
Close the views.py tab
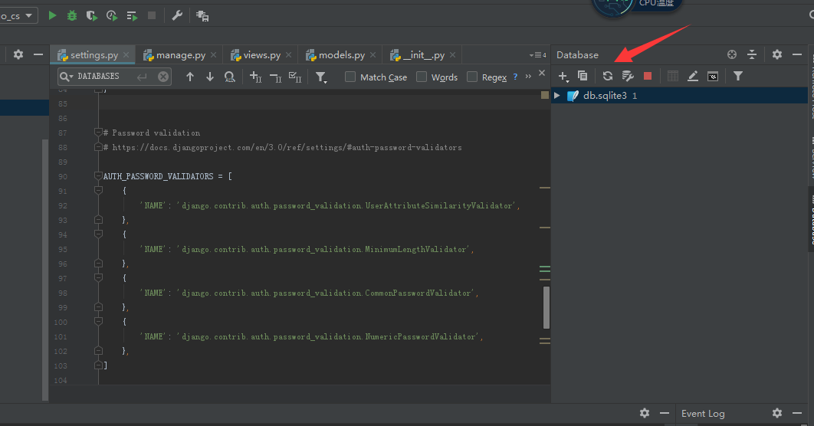click(x=289, y=55)
